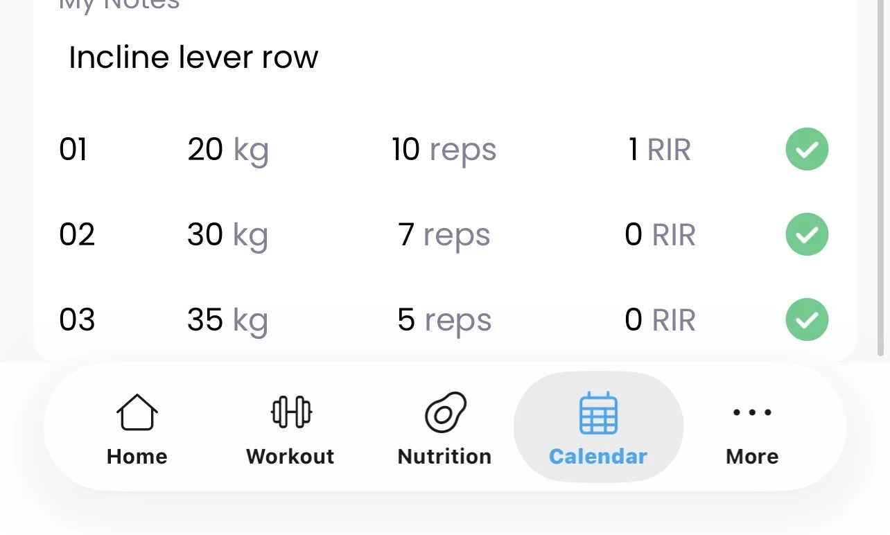Toggle set 02 green completion checkmark
Image resolution: width=890 pixels, height=535 pixels.
pos(807,234)
